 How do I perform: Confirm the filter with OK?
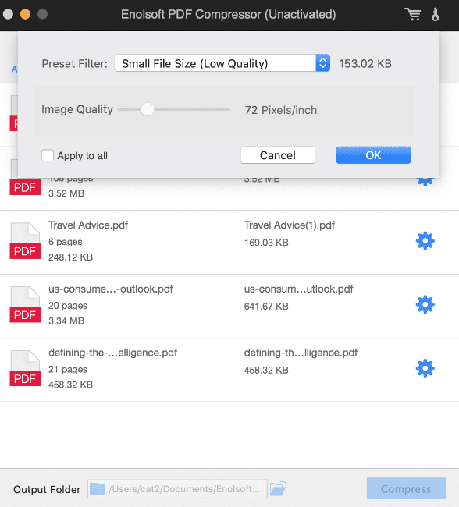pyautogui.click(x=374, y=155)
